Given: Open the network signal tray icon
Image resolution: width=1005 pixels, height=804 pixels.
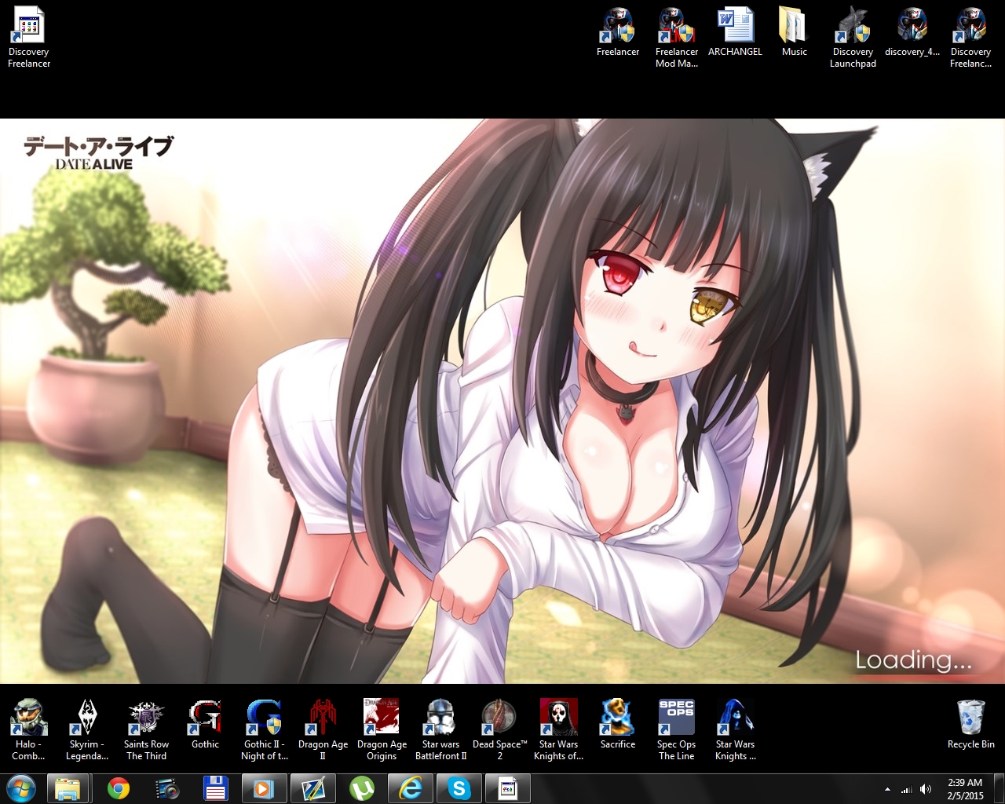Looking at the screenshot, I should click(907, 789).
